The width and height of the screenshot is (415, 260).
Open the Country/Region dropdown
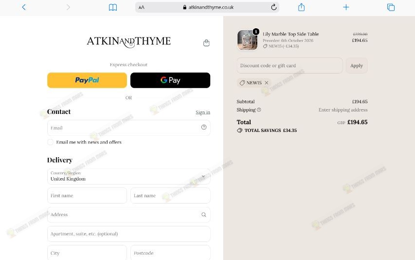128,176
